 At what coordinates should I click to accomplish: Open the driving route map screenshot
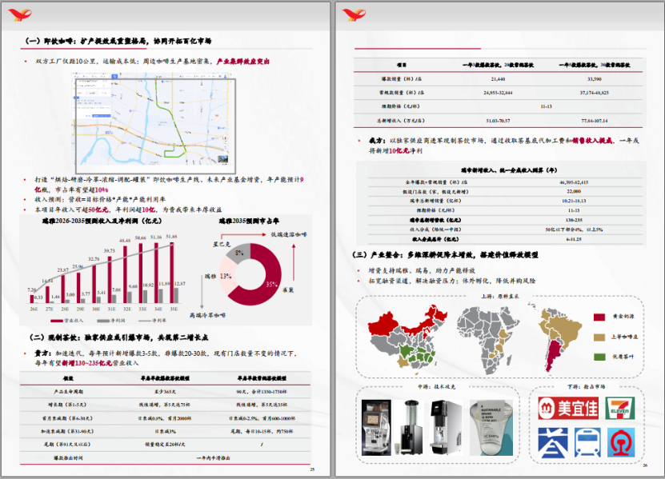pos(155,125)
